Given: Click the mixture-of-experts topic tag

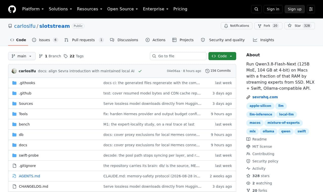Looking at the screenshot, I should click(x=283, y=123).
